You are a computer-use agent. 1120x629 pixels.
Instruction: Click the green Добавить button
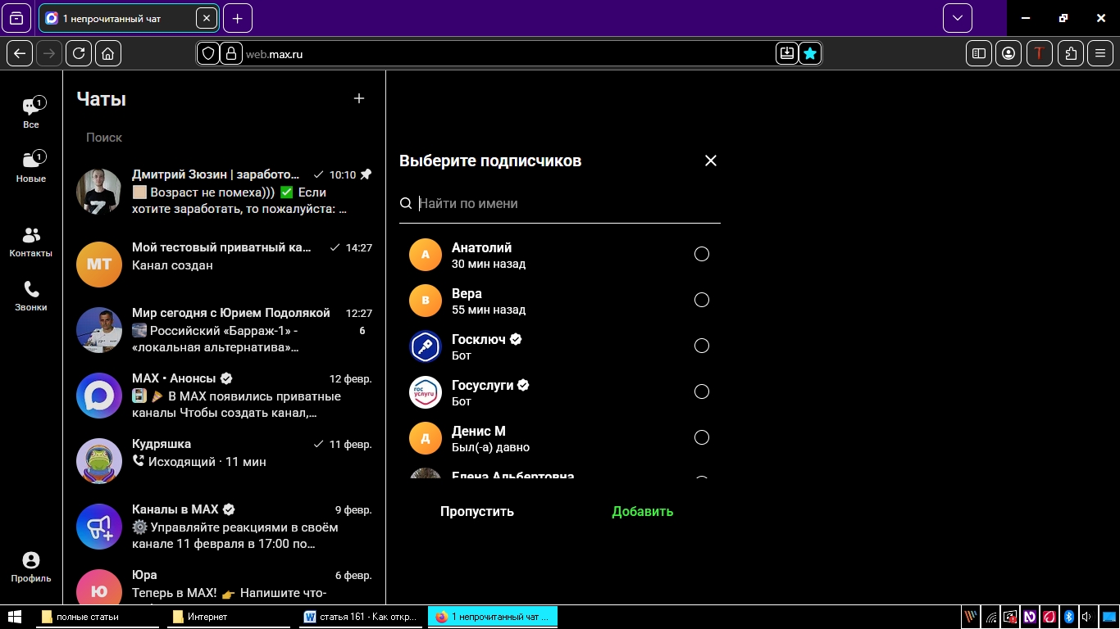click(x=642, y=511)
